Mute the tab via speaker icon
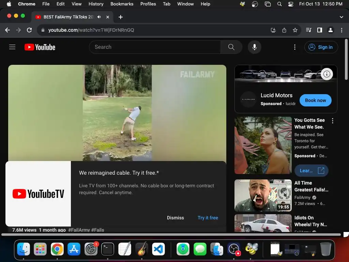The height and width of the screenshot is (262, 349). [x=99, y=17]
